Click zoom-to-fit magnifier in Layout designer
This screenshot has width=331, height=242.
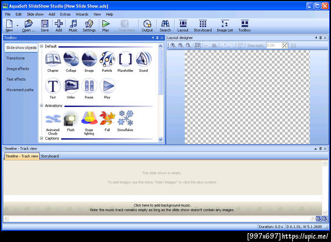[x=188, y=45]
